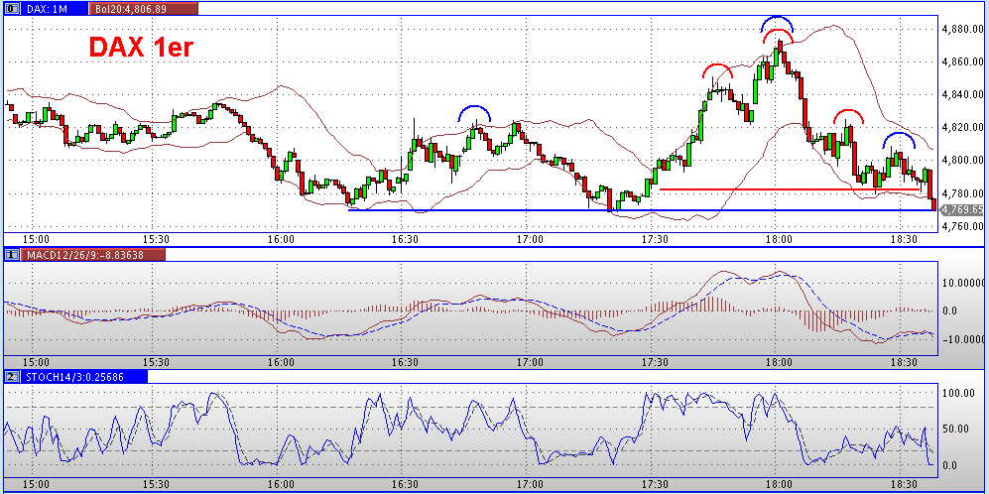Click the 17:00 time label under the price chart
989x494 pixels.
point(530,239)
